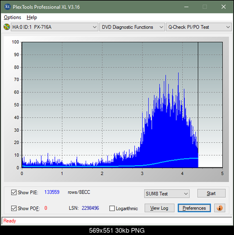Click the rows/8ECC label

[79, 192]
